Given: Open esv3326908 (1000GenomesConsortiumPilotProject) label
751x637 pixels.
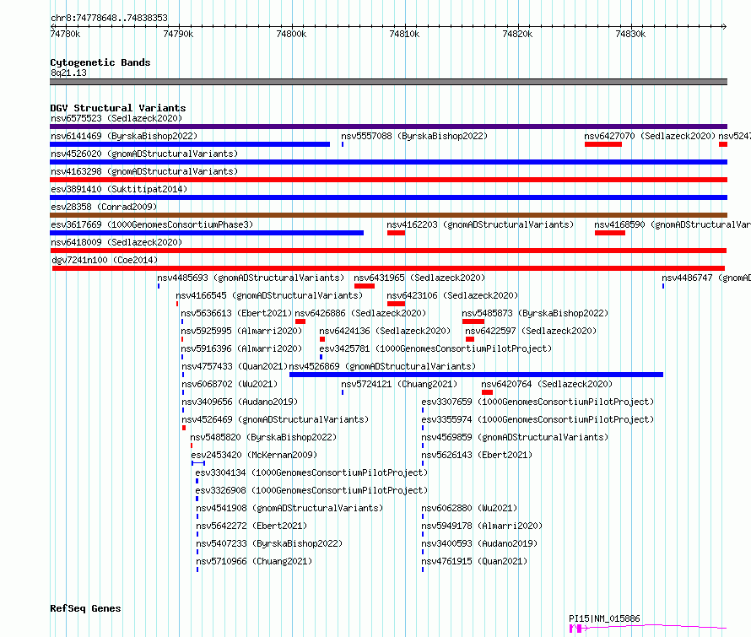Looking at the screenshot, I should tap(312, 490).
